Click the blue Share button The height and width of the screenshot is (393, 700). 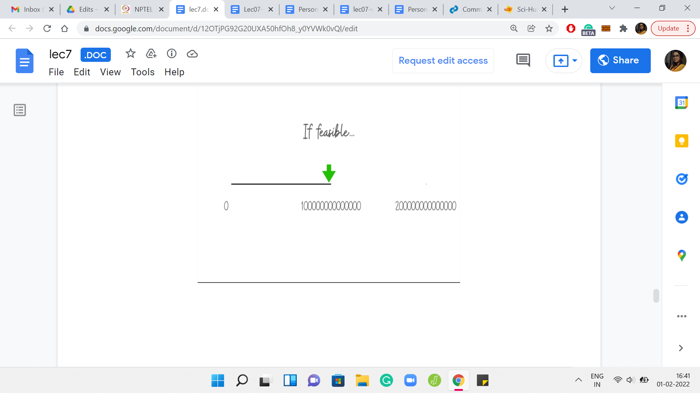coord(620,60)
